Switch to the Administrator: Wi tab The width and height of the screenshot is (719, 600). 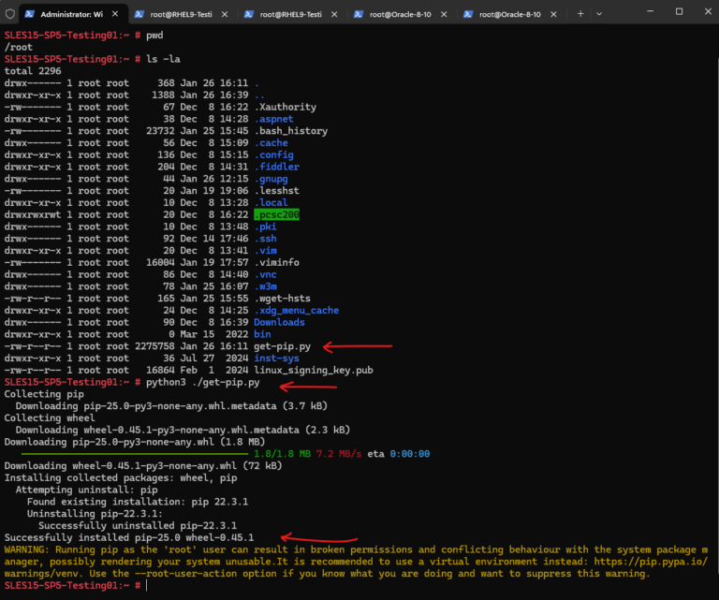[x=71, y=14]
